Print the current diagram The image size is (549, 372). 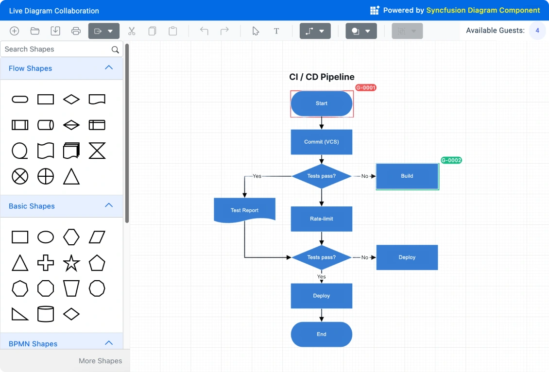tap(76, 31)
